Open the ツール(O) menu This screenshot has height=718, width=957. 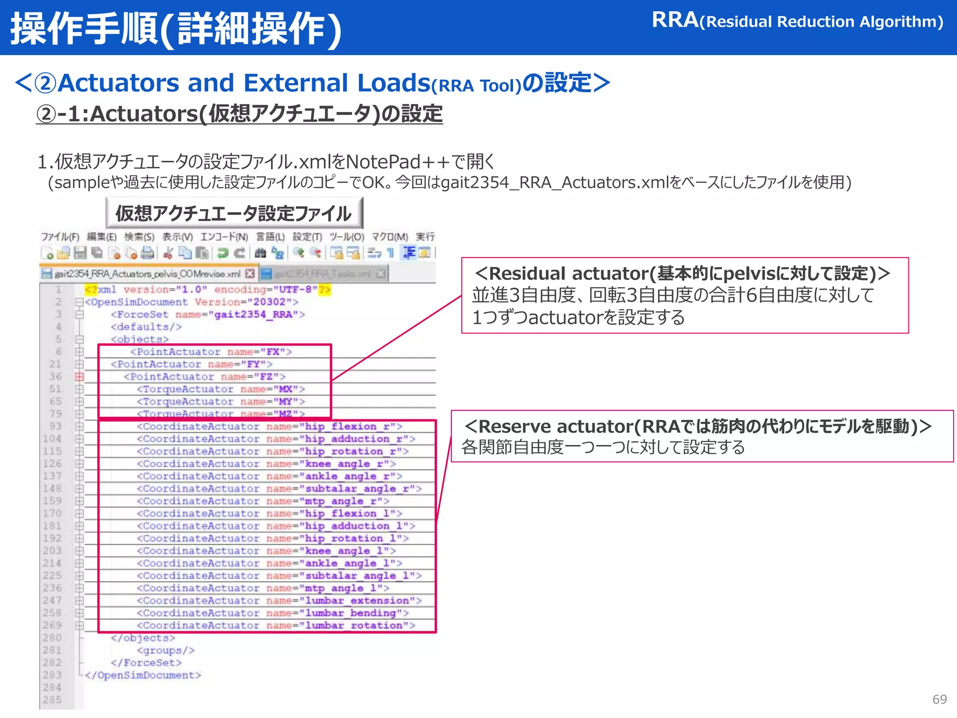point(347,237)
